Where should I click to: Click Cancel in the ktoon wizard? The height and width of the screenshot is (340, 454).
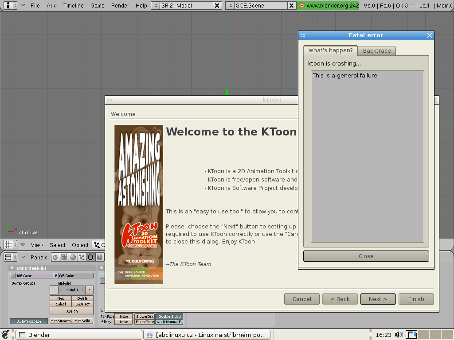pos(301,299)
